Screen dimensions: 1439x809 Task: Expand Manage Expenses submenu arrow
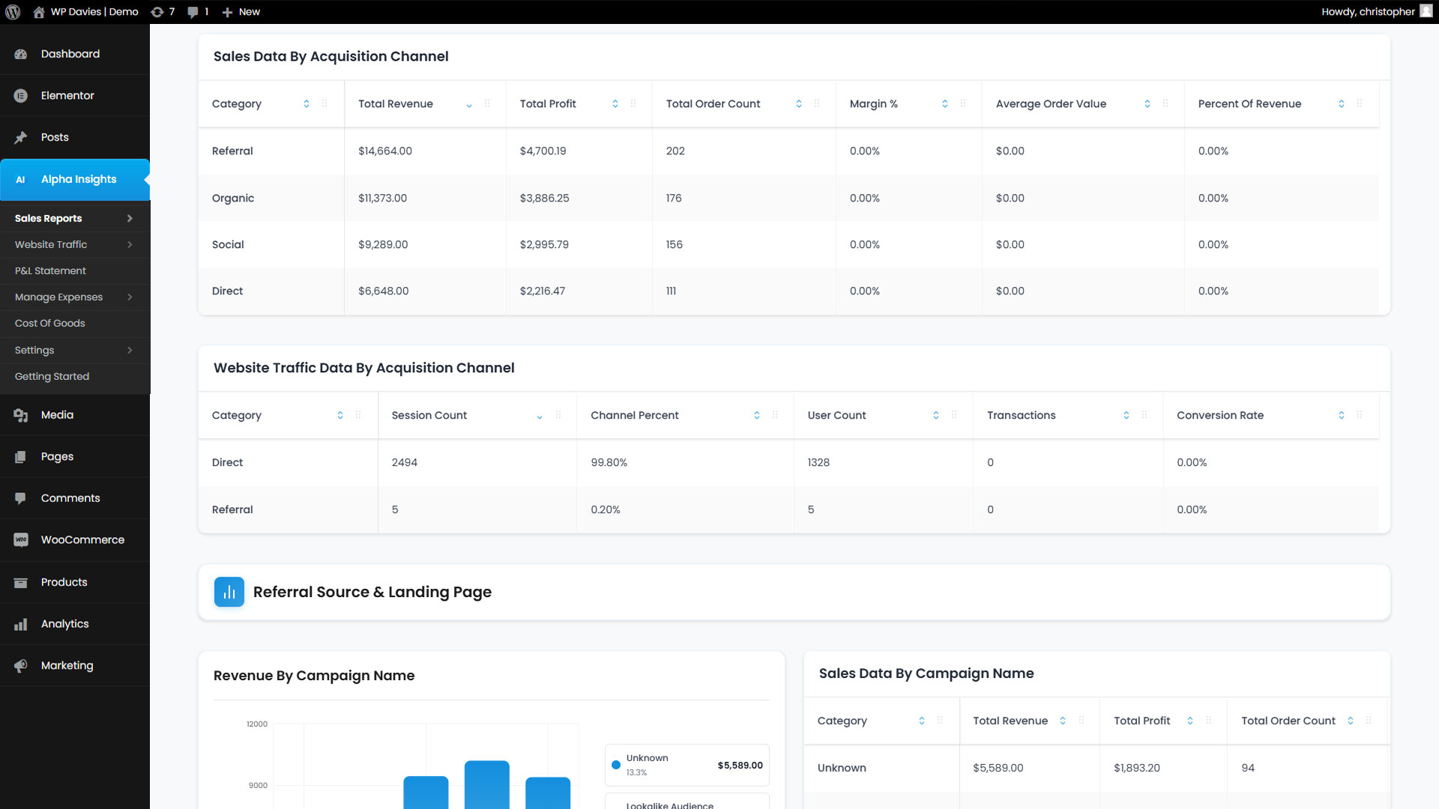click(x=130, y=297)
